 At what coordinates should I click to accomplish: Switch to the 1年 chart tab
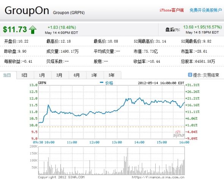(94, 75)
